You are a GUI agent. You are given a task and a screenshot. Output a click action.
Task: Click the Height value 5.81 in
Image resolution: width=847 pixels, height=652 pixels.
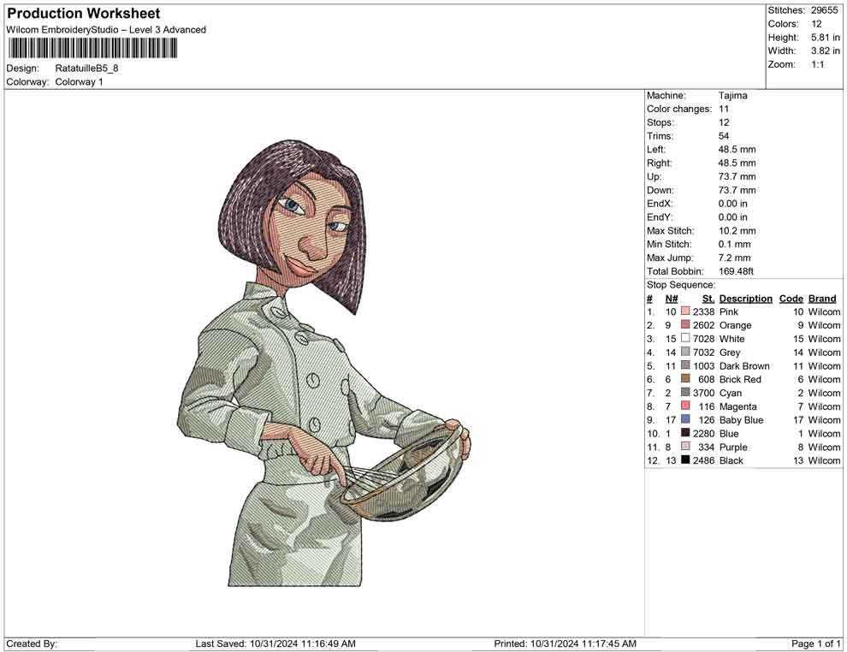tap(826, 38)
